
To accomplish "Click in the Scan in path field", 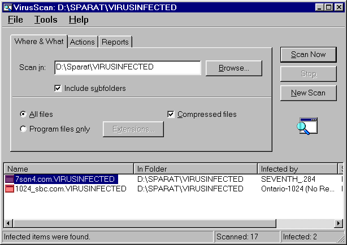I will click(x=128, y=67).
